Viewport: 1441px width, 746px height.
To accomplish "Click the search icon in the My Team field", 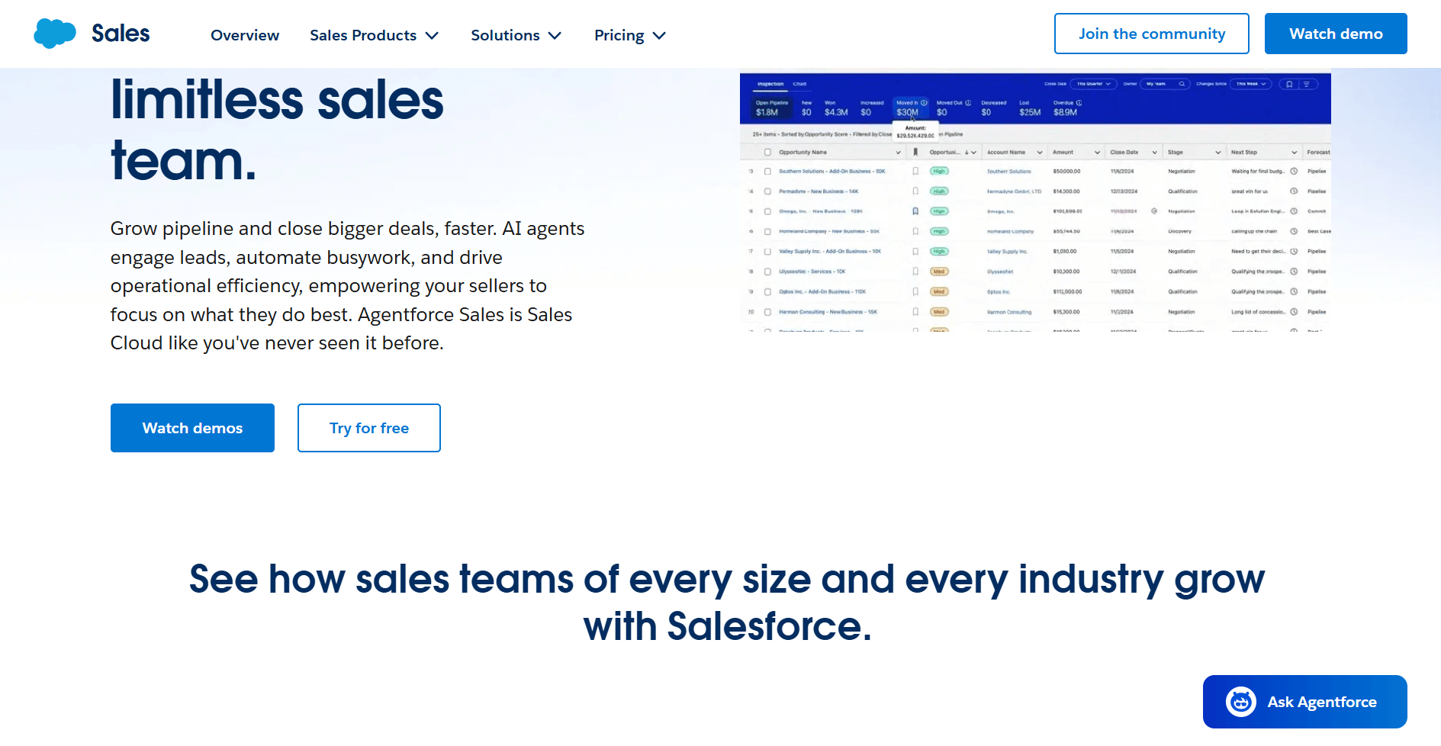I will coord(1182,84).
